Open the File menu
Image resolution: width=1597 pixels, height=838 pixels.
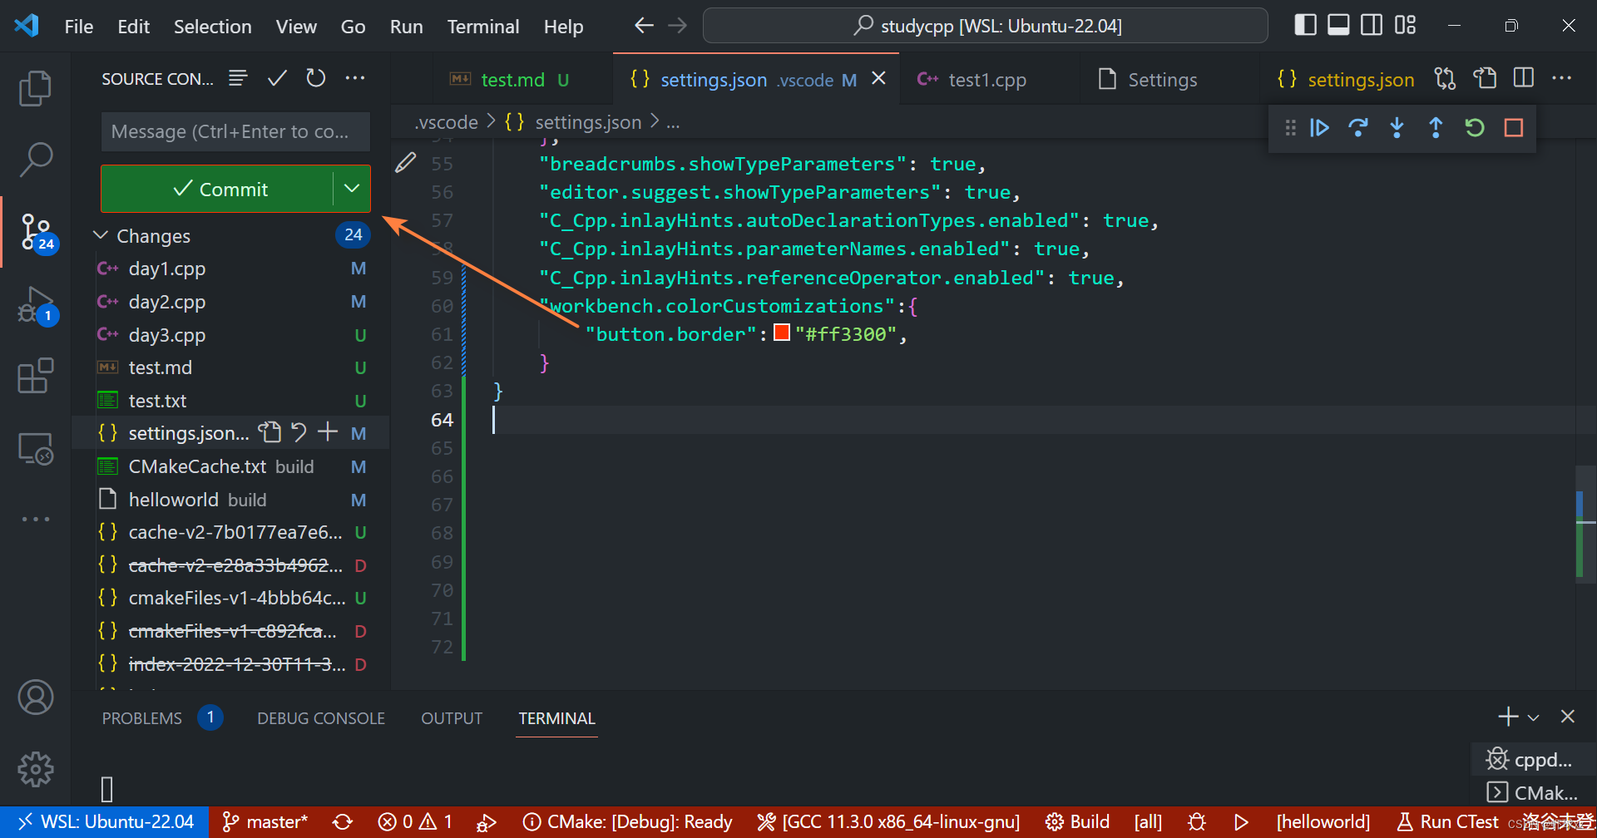point(79,27)
